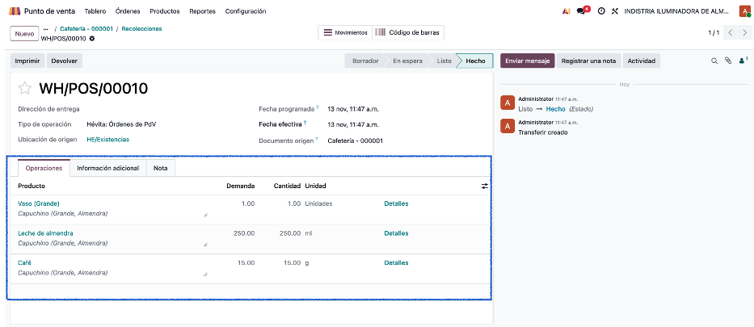Image resolution: width=754 pixels, height=327 pixels.
Task: Mark record as favorite with star
Action: (x=25, y=89)
